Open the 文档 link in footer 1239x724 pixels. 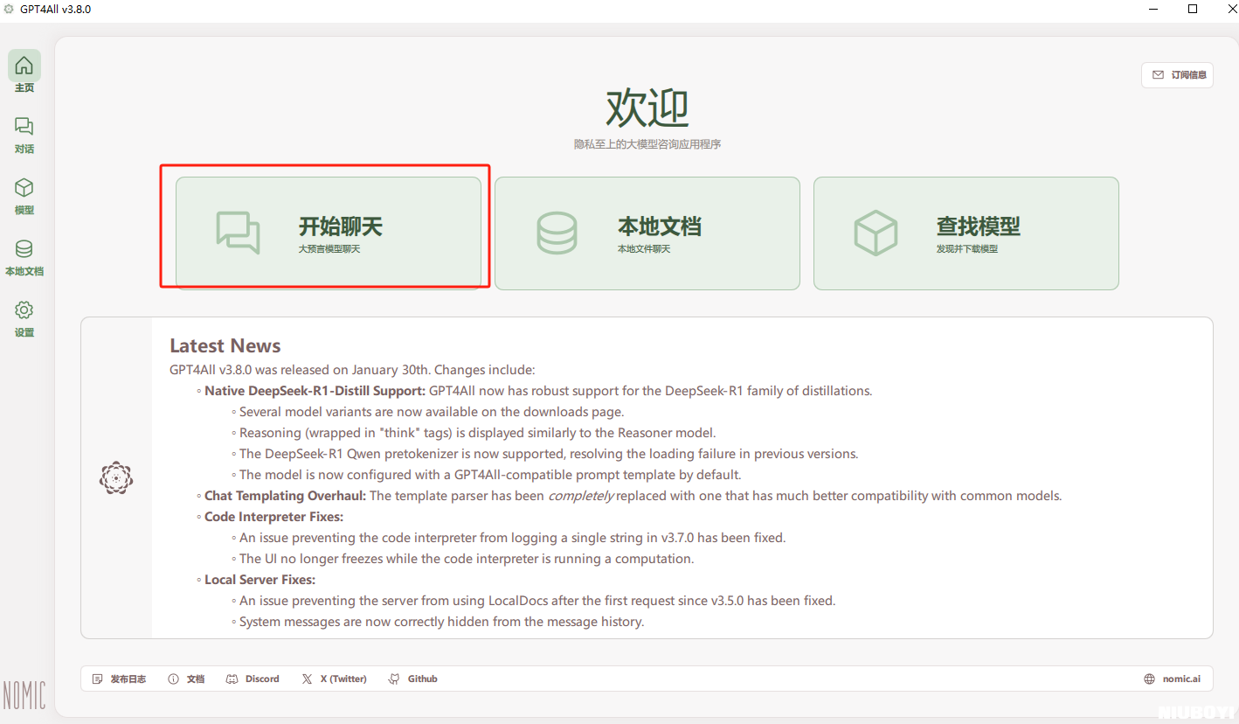[x=186, y=679]
